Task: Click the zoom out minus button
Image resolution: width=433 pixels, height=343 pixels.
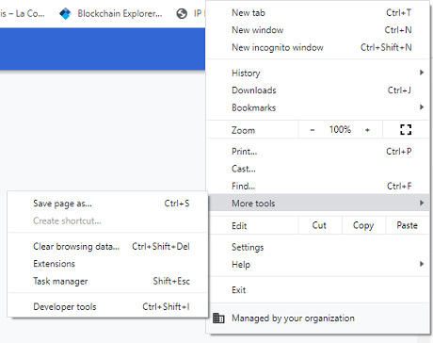Action: [x=313, y=130]
